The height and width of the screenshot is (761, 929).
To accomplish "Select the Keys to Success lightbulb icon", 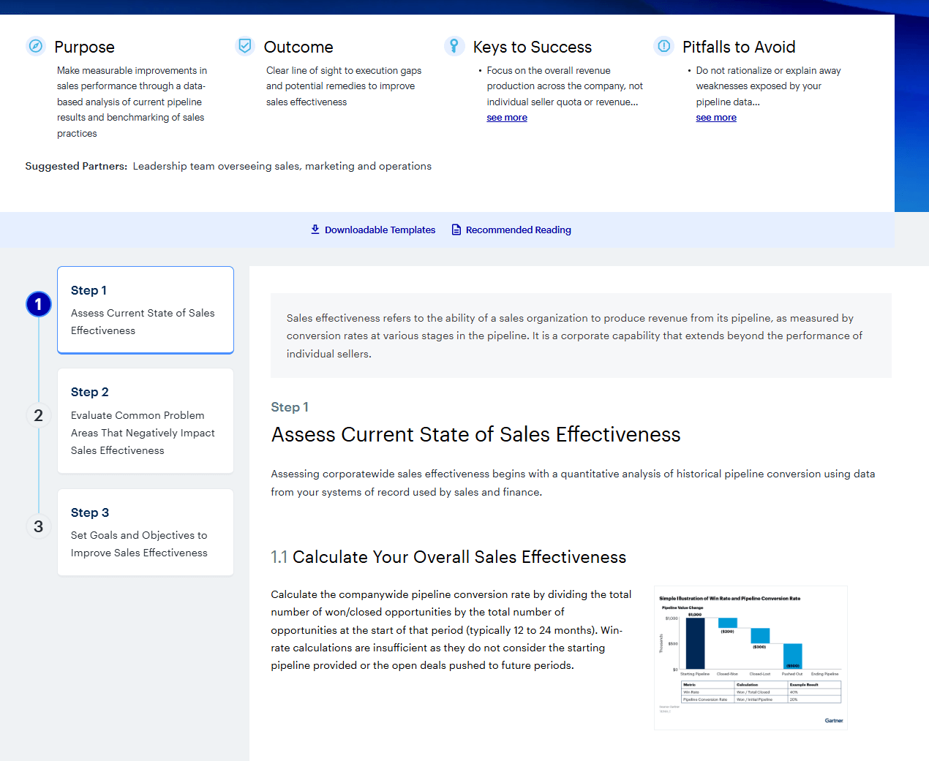I will coord(454,45).
